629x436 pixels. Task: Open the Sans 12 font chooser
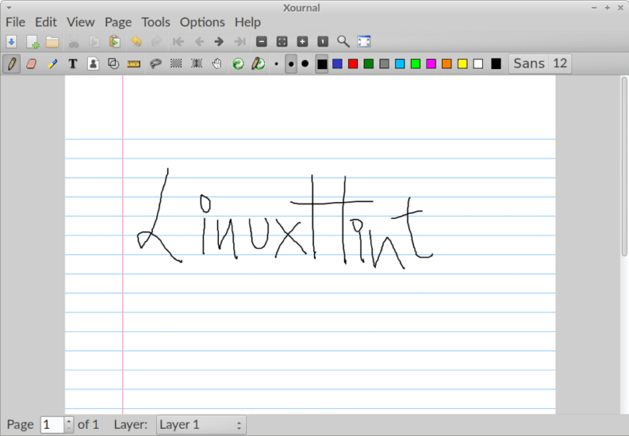[540, 64]
